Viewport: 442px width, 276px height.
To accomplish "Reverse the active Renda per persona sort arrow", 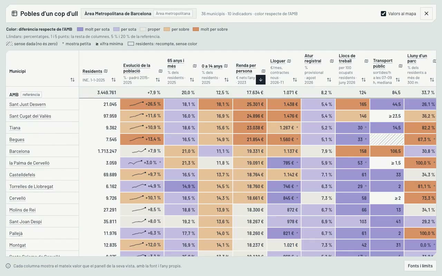I will 261,80.
